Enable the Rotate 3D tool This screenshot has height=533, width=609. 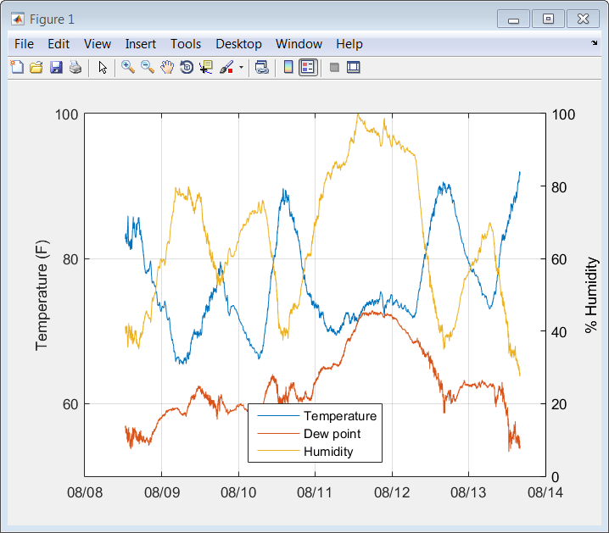pos(187,68)
